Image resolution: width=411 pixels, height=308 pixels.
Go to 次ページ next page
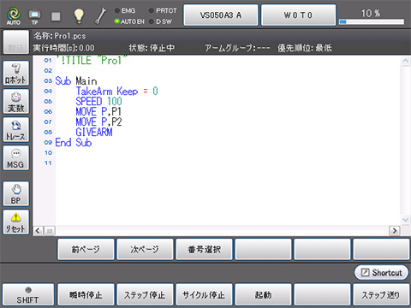[145, 250]
